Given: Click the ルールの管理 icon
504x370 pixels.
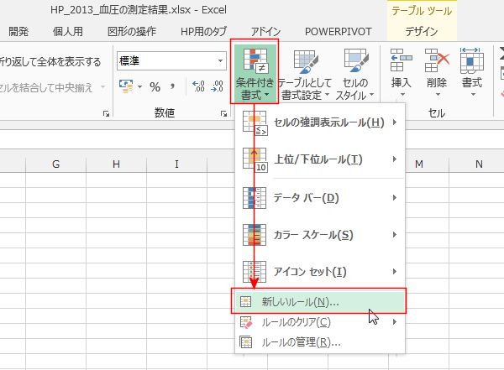Looking at the screenshot, I should [246, 342].
